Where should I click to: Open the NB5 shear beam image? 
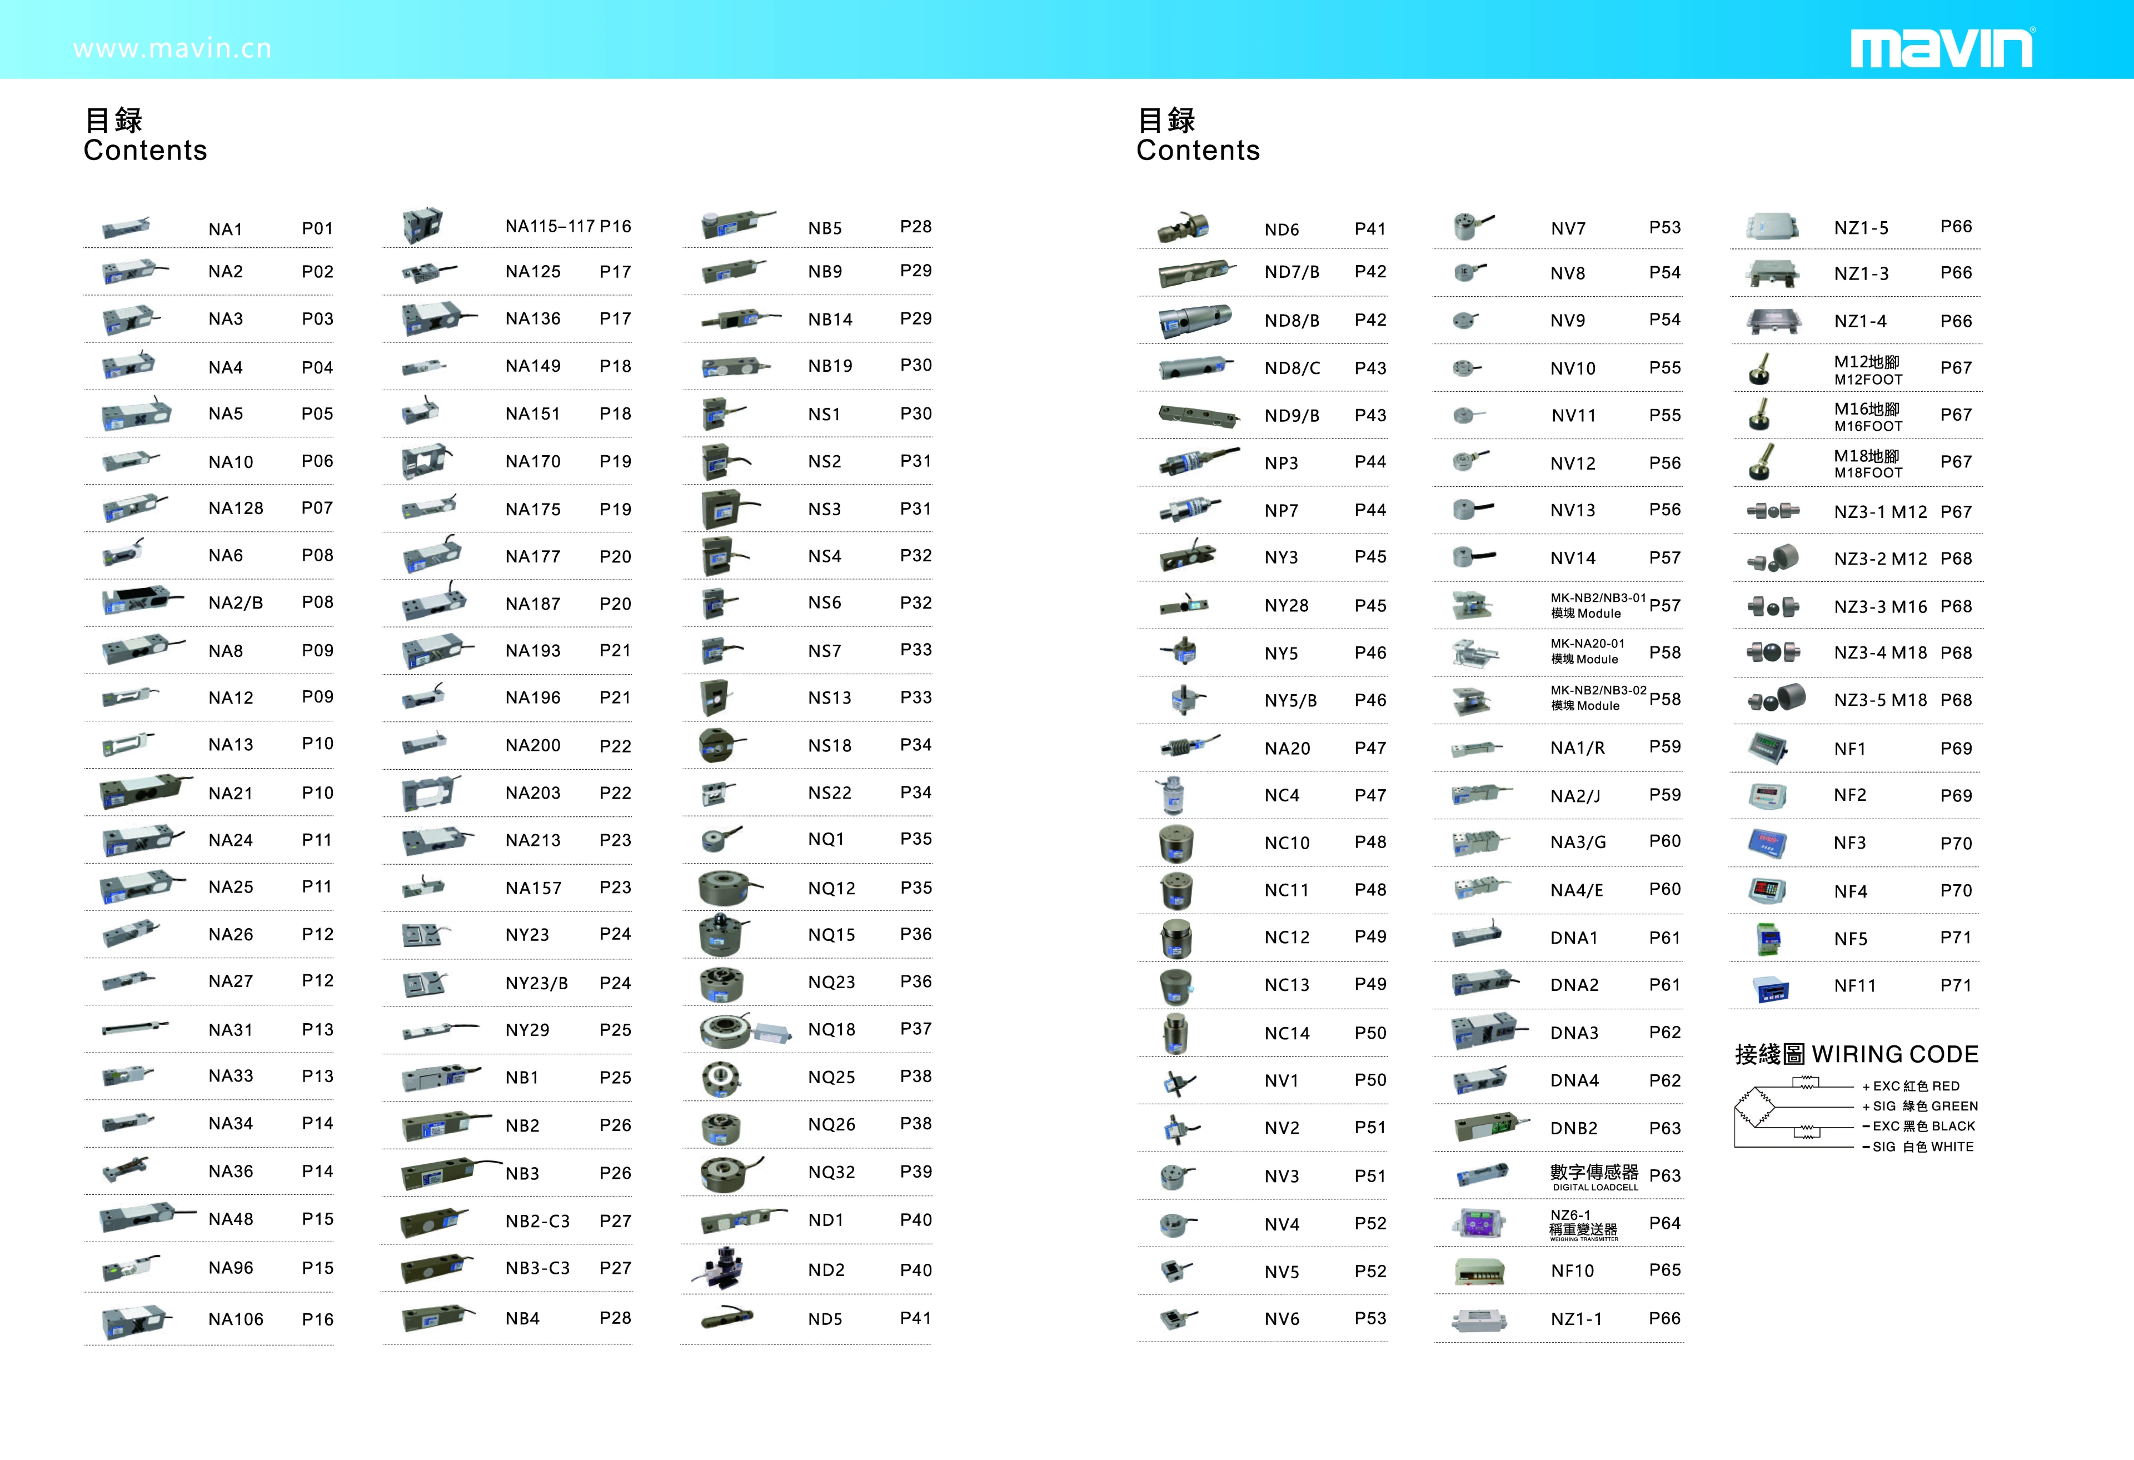[737, 224]
